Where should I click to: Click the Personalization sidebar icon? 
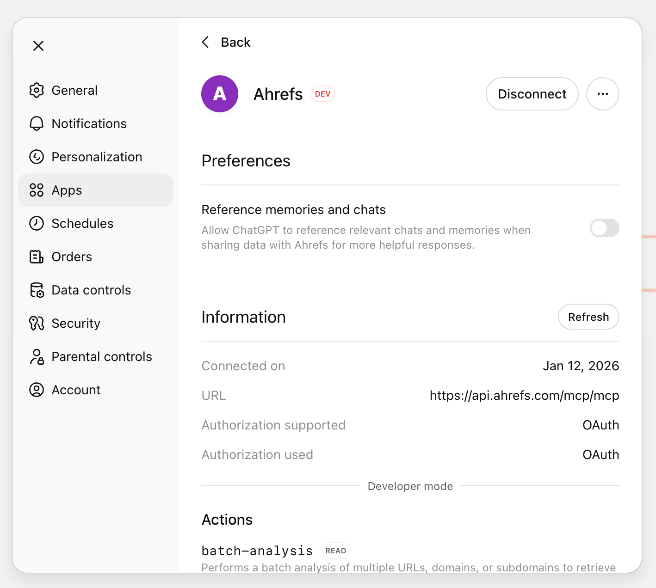(x=37, y=157)
